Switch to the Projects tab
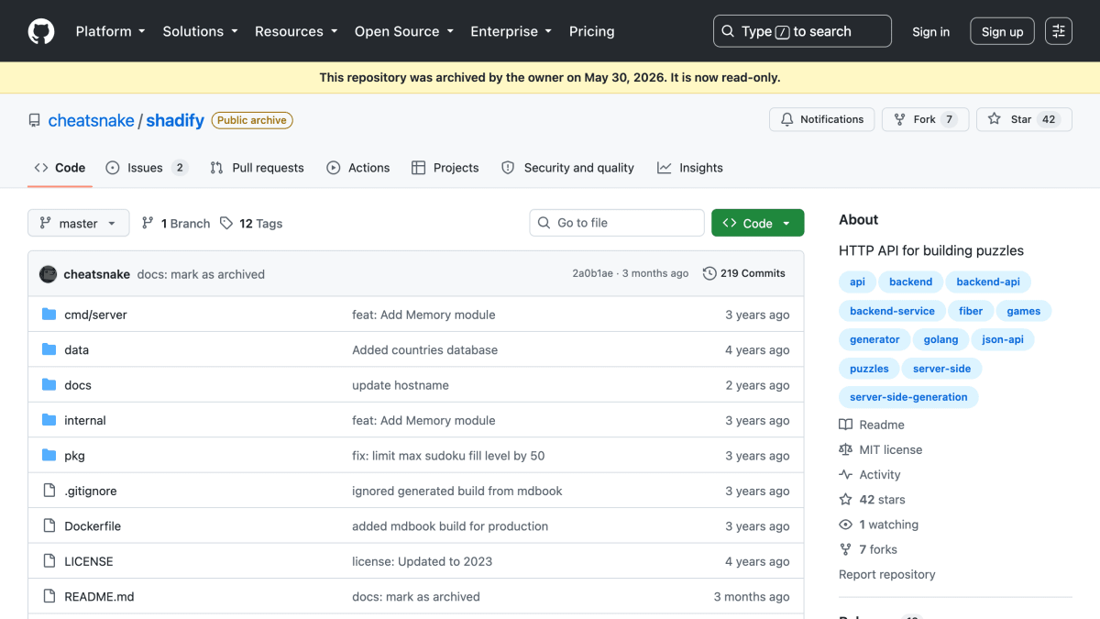This screenshot has width=1100, height=619. (445, 168)
